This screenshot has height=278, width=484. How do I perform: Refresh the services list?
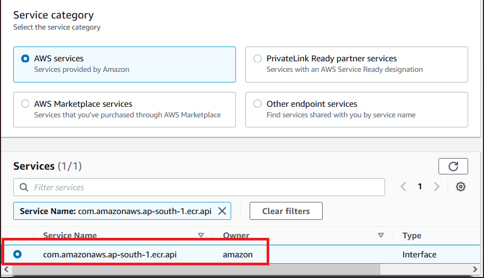click(x=453, y=166)
